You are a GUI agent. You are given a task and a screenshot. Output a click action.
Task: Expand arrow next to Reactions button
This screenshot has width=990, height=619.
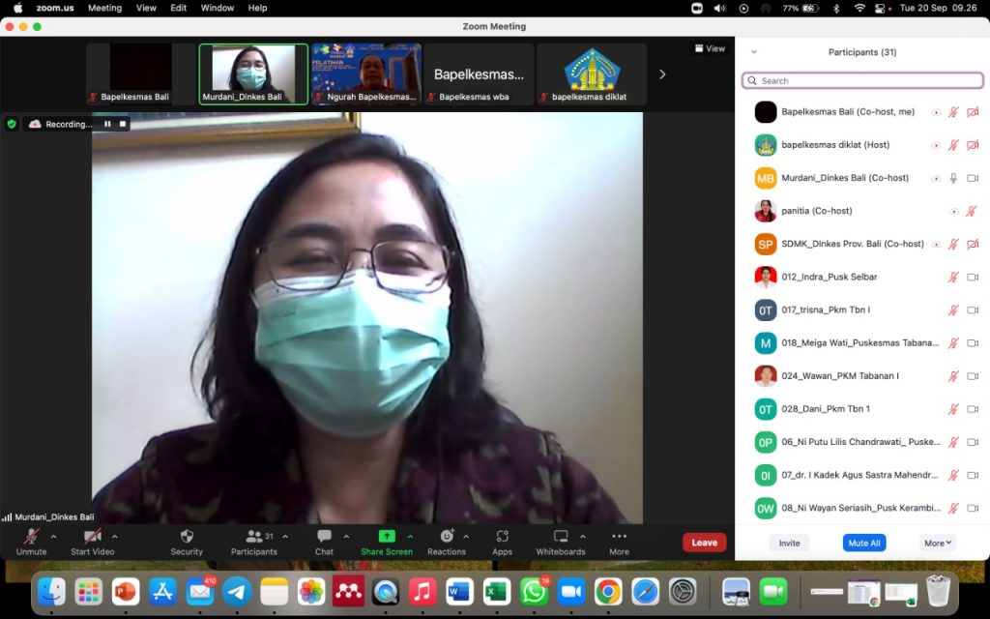click(466, 536)
